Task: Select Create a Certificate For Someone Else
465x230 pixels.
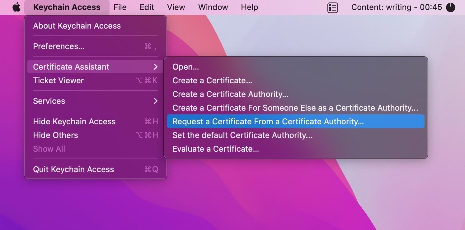Action: 296,108
